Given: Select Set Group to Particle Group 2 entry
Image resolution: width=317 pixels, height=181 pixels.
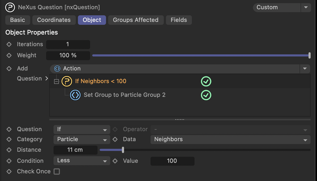Looking at the screenshot, I should tap(125, 95).
